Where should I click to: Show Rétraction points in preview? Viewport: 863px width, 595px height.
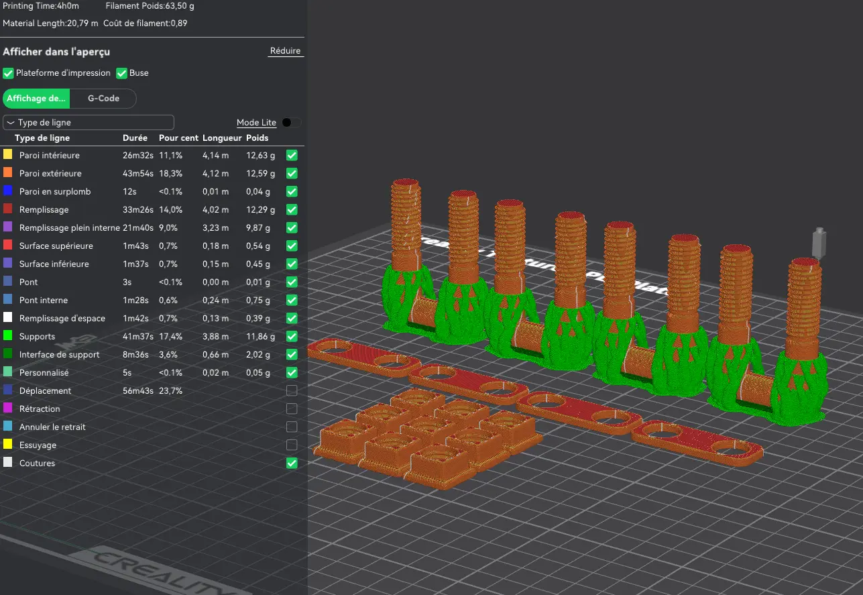pyautogui.click(x=292, y=409)
